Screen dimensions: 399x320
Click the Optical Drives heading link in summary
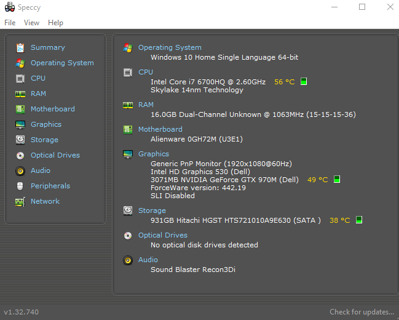163,235
